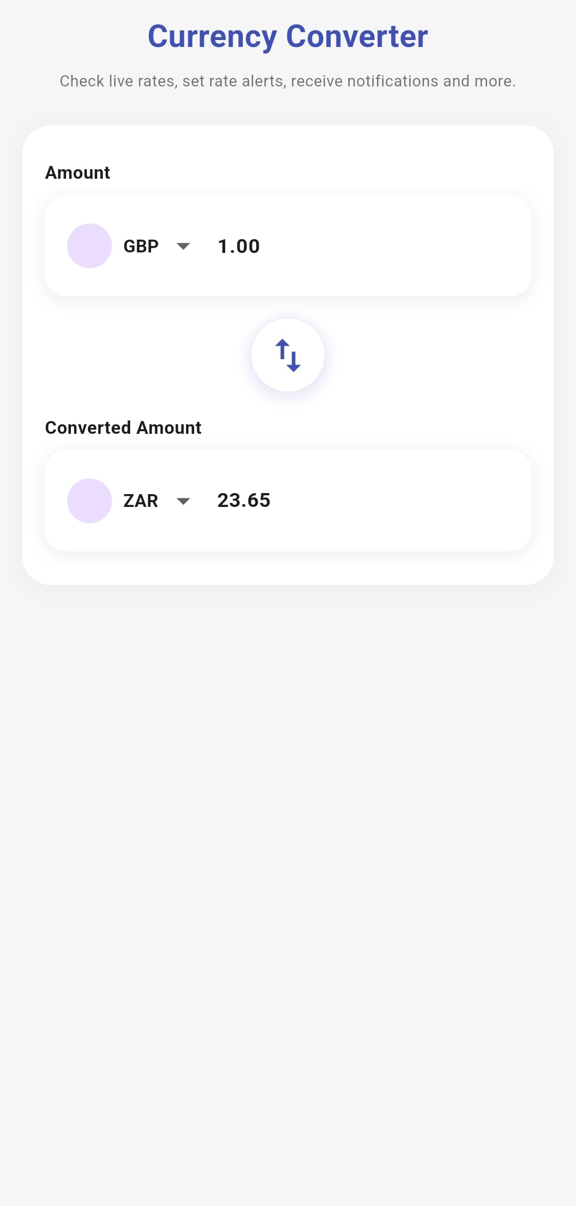Swap the GBP and ZAR currencies

tap(288, 355)
